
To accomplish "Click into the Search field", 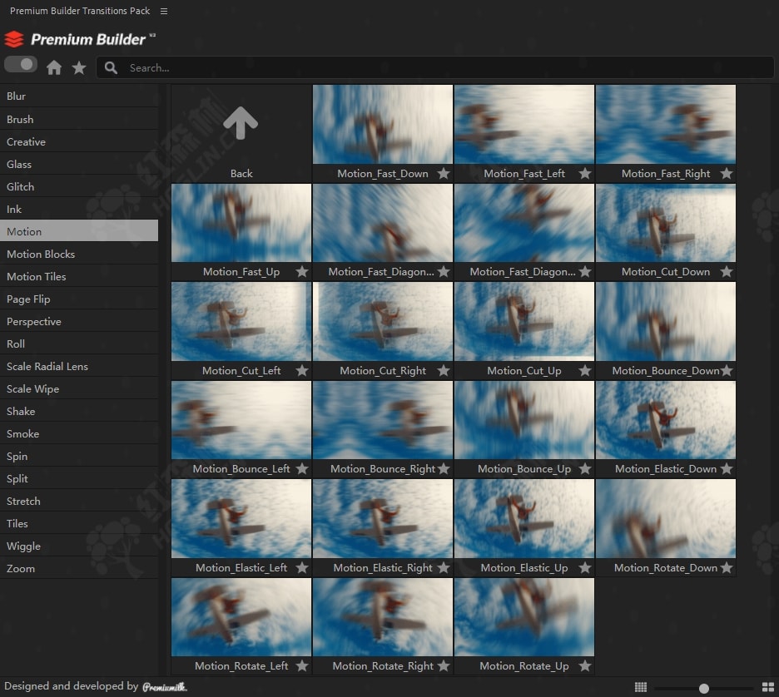I will [x=434, y=67].
